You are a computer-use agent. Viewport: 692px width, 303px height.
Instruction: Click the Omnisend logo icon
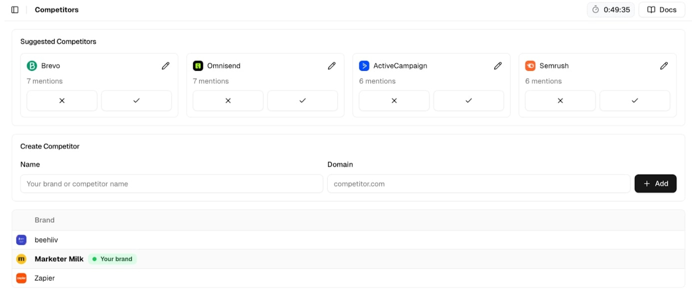(196, 65)
